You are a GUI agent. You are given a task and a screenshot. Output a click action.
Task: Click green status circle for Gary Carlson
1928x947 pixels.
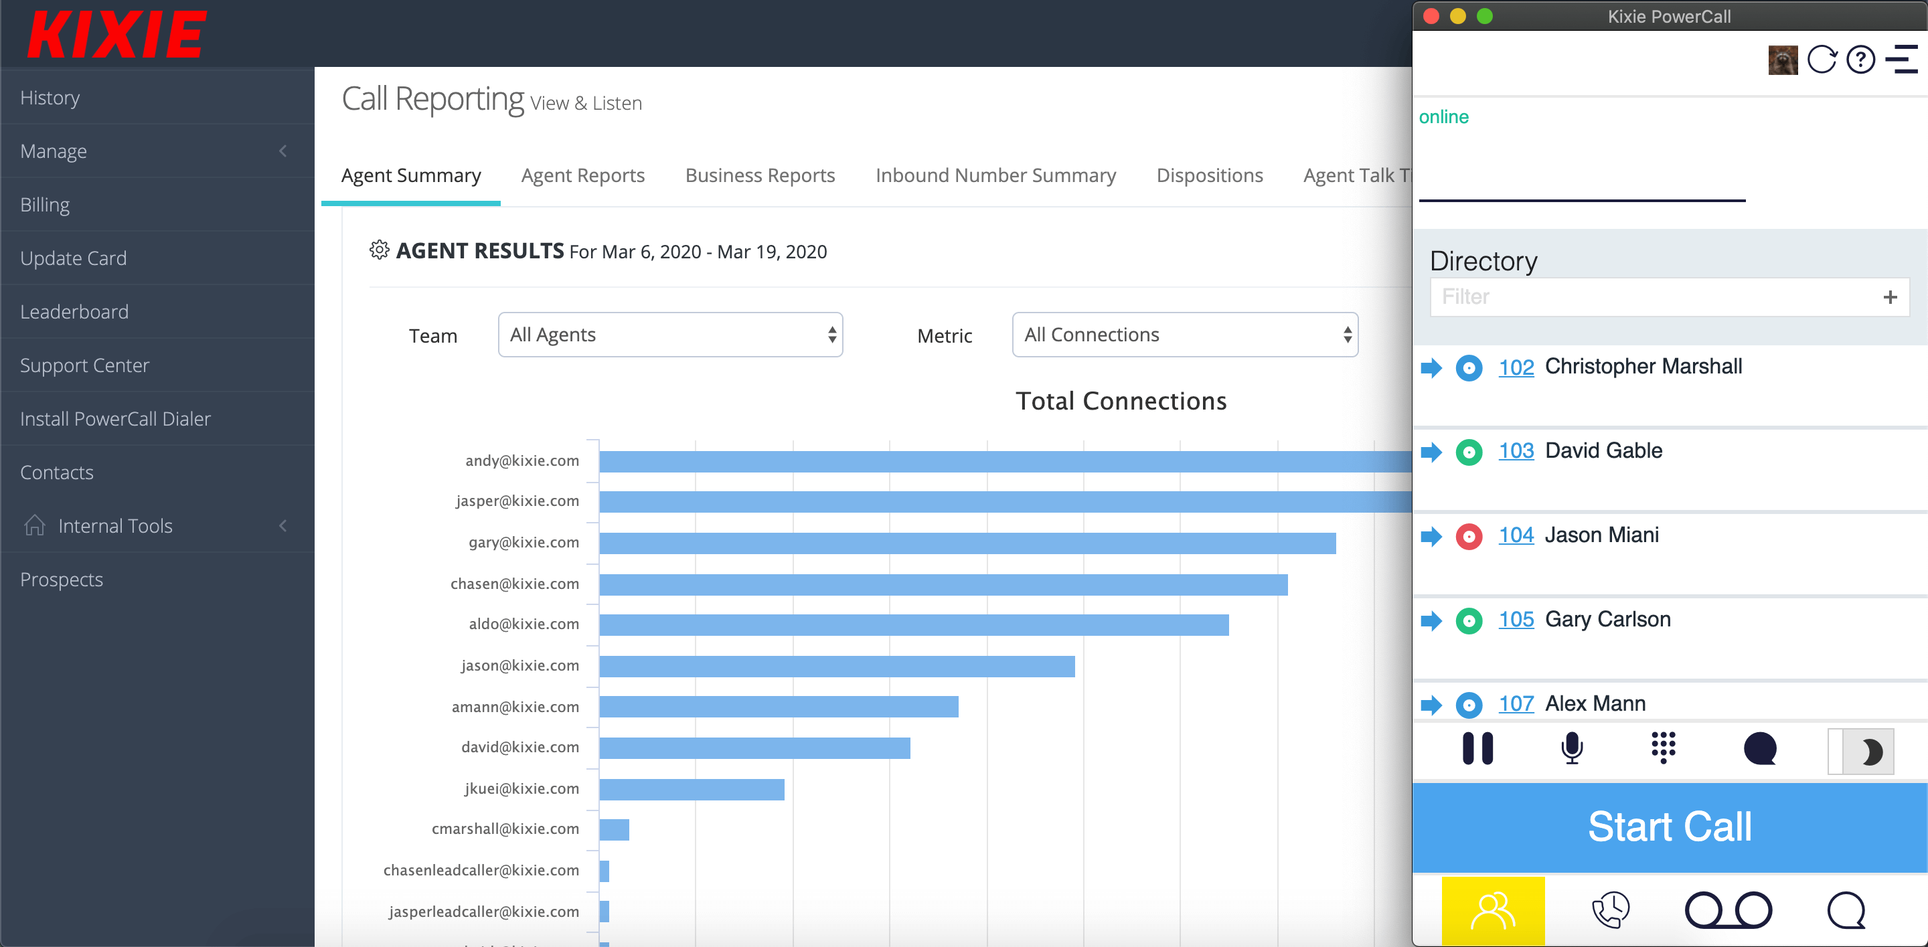pyautogui.click(x=1469, y=621)
